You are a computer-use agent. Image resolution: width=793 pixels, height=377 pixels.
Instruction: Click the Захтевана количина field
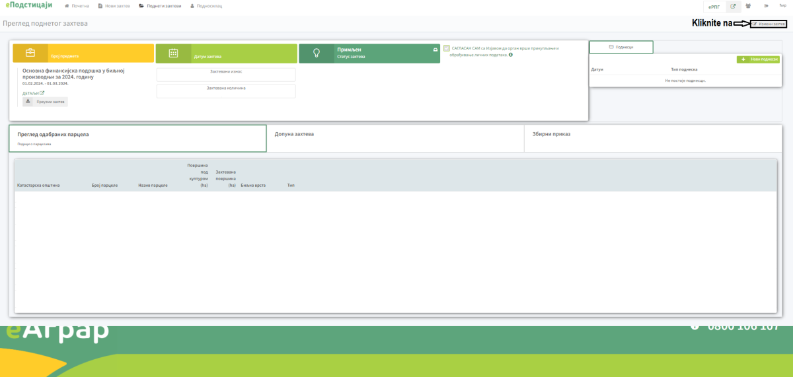(226, 91)
